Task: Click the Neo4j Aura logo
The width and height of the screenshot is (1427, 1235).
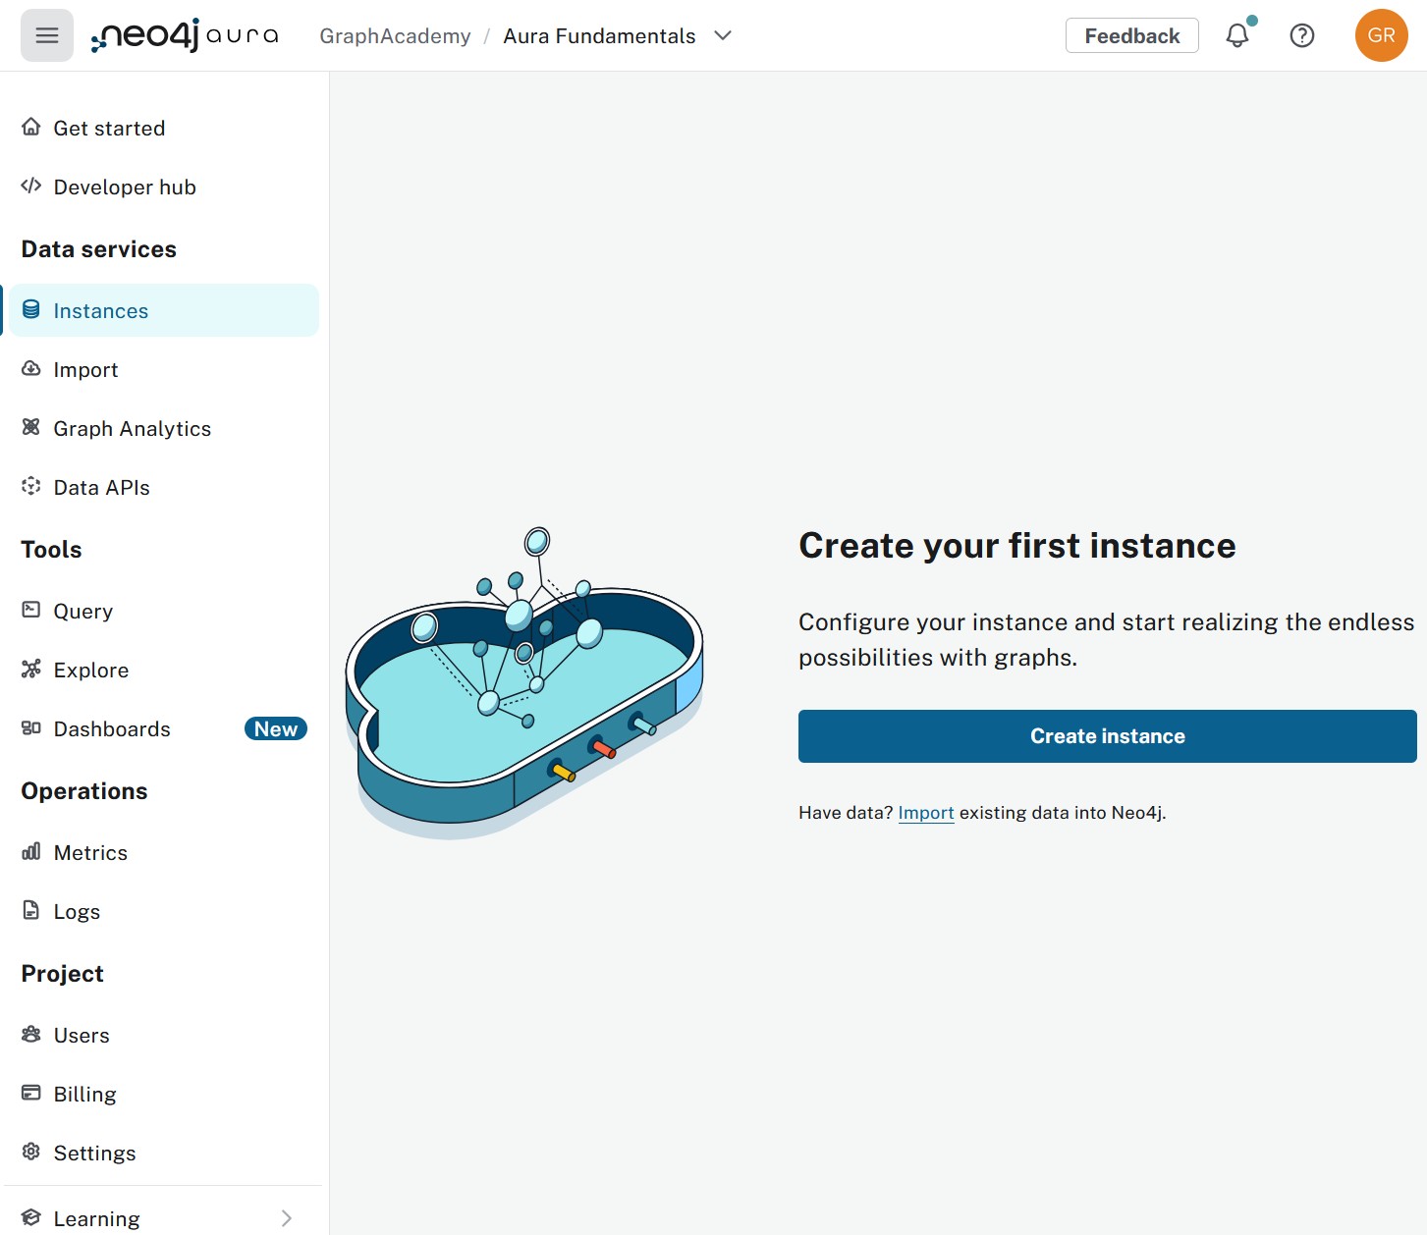Action: pyautogui.click(x=185, y=35)
